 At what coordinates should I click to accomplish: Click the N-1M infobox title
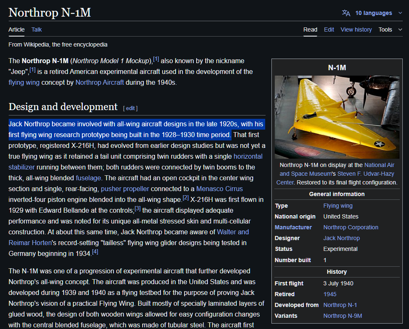click(337, 68)
